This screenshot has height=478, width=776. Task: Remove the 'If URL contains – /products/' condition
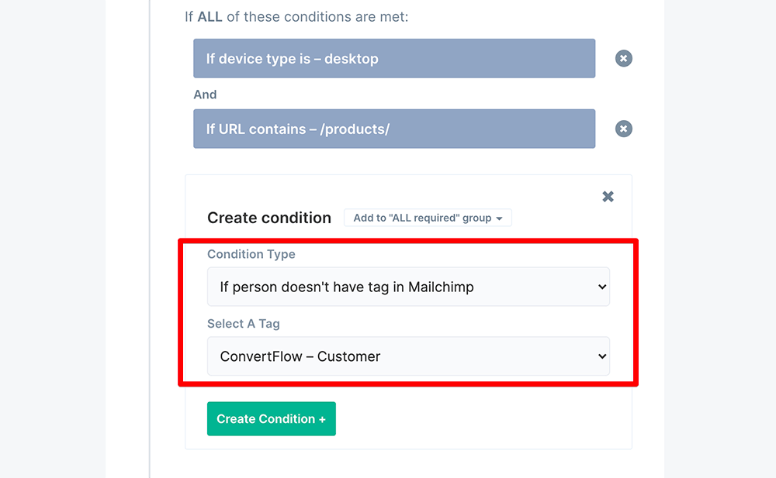(623, 129)
